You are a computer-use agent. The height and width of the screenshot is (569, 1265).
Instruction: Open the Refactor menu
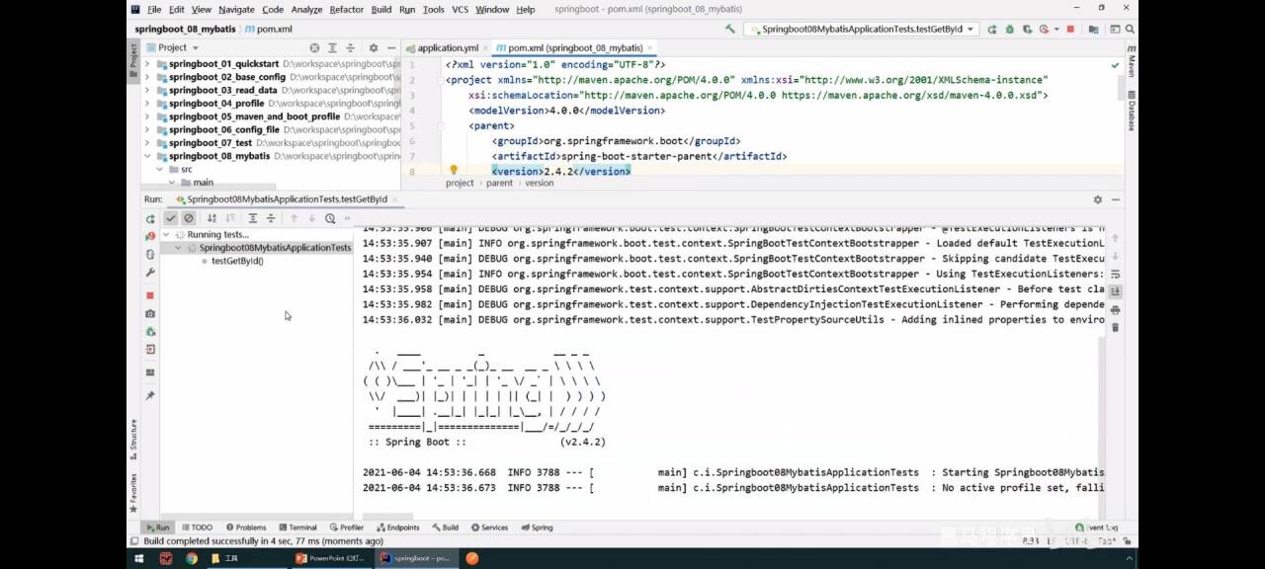tap(346, 9)
